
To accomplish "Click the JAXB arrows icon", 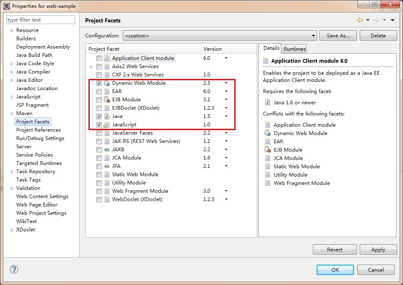I will (107, 150).
